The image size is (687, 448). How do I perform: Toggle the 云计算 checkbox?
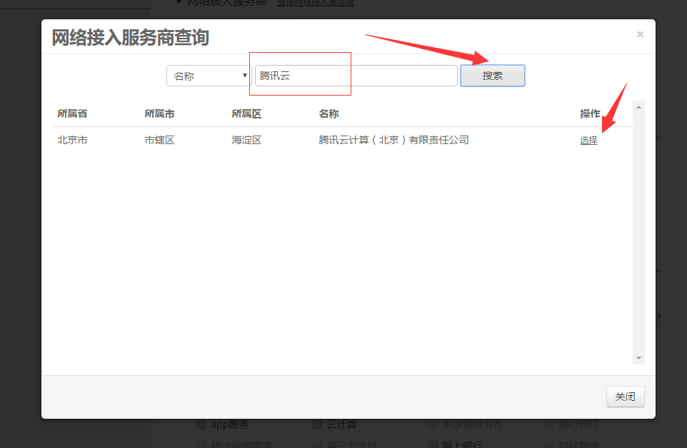pyautogui.click(x=317, y=425)
